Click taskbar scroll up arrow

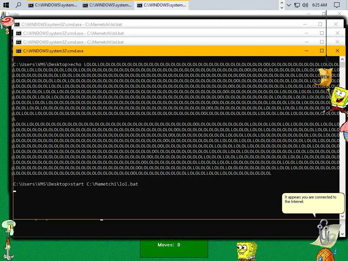[282, 3]
